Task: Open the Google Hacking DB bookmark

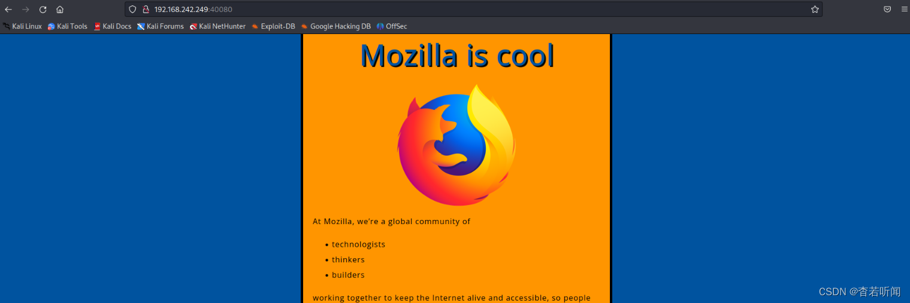Action: coord(336,26)
